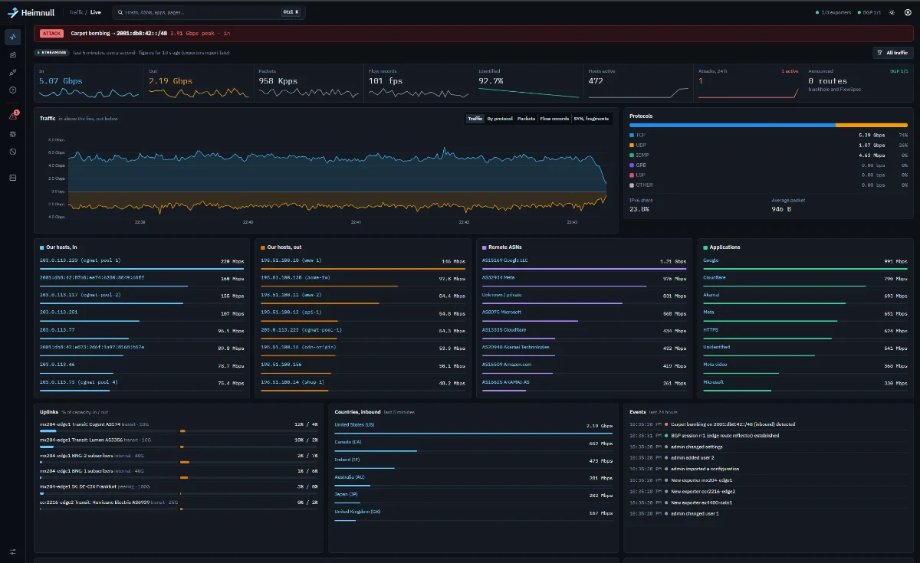Viewport: 920px width, 563px height.
Task: Open the Attacks, 24 h stat card
Action: [747, 83]
